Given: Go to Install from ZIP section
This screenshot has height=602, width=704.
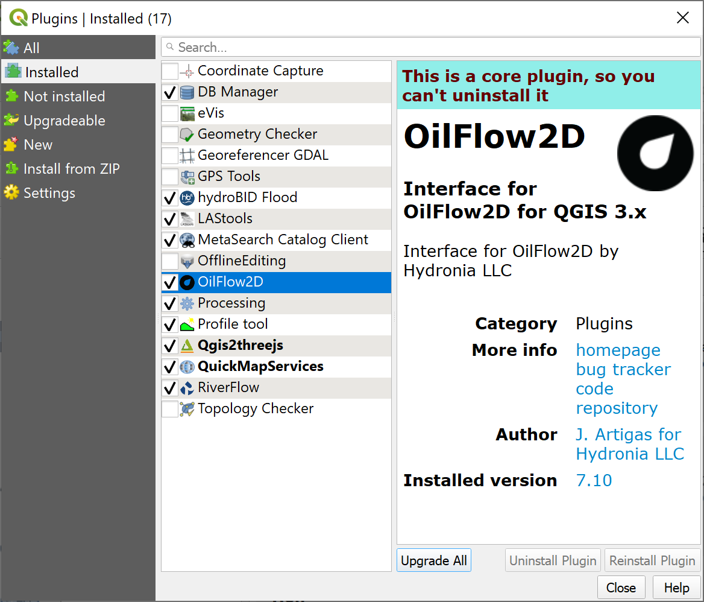Looking at the screenshot, I should tap(71, 169).
